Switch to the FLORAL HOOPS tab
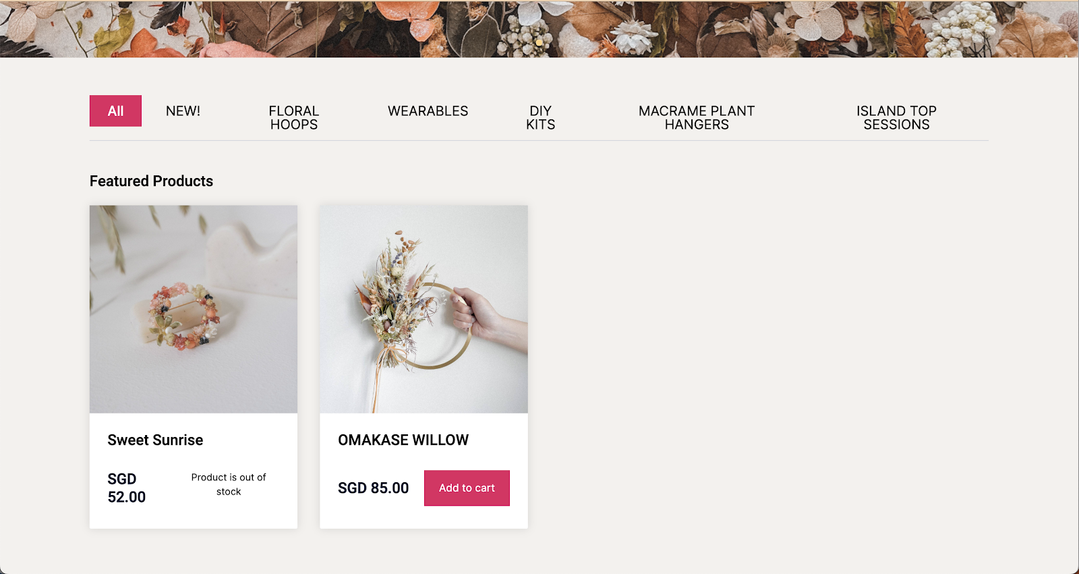This screenshot has height=574, width=1079. (294, 117)
